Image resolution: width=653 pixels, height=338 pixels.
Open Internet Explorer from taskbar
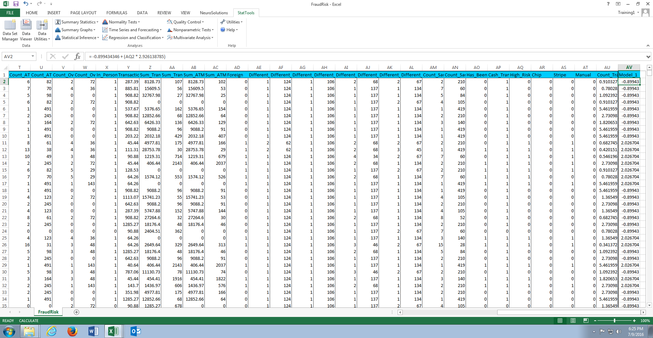[52, 331]
